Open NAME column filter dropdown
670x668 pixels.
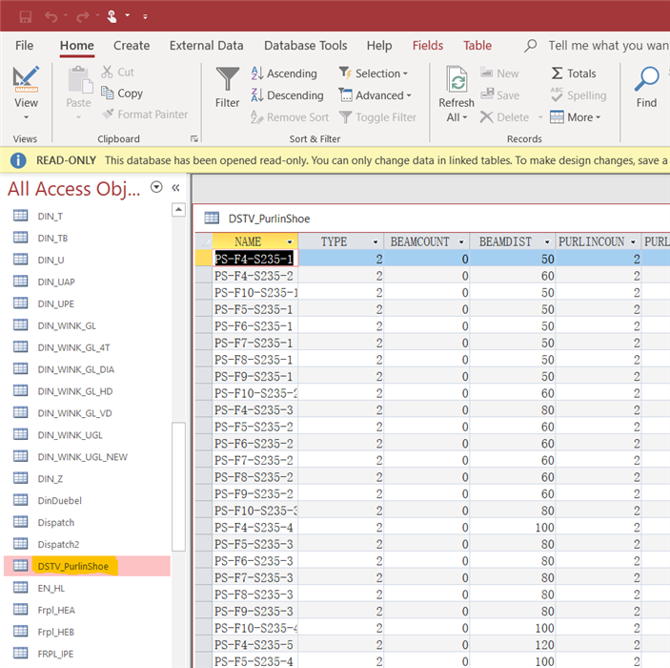(290, 241)
